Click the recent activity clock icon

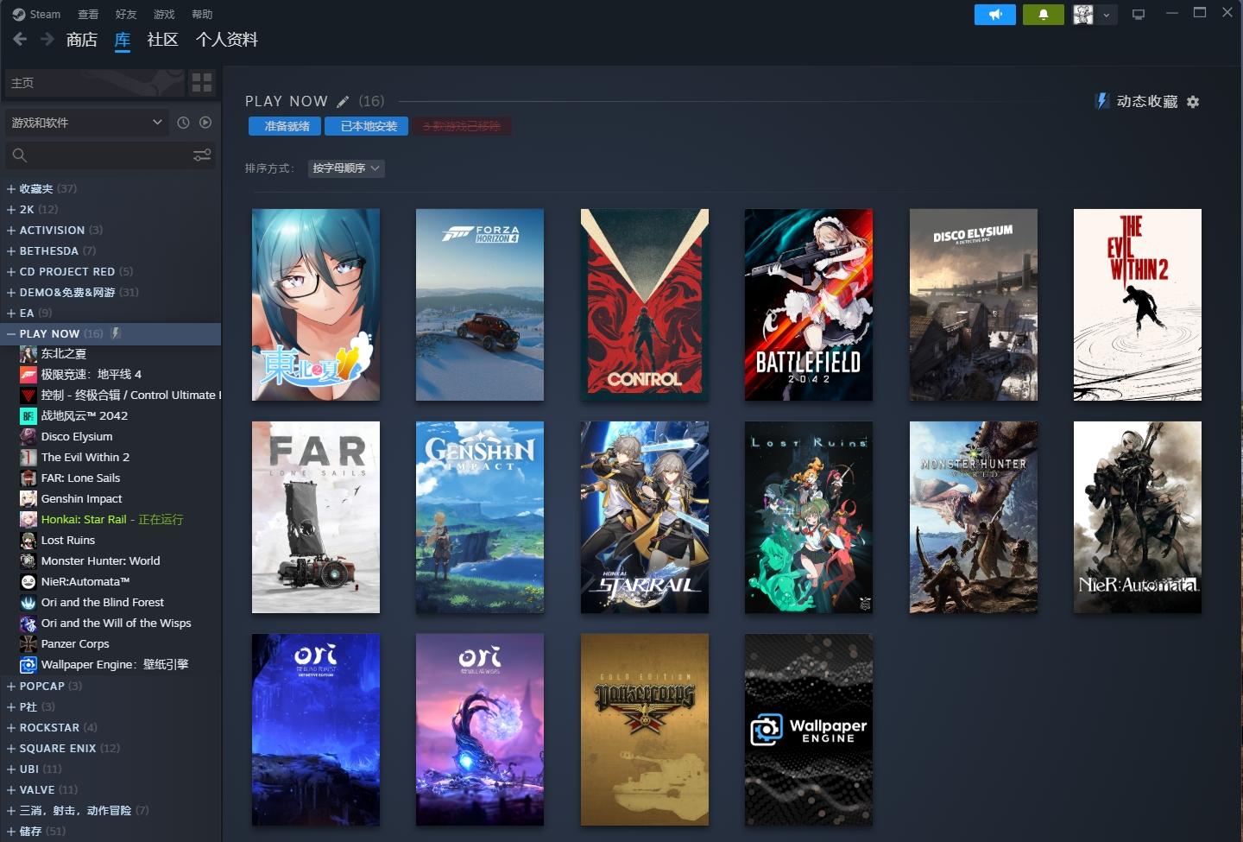coord(183,123)
